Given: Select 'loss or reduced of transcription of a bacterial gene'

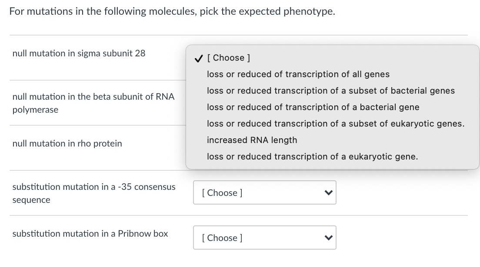Looking at the screenshot, I should [x=313, y=107].
